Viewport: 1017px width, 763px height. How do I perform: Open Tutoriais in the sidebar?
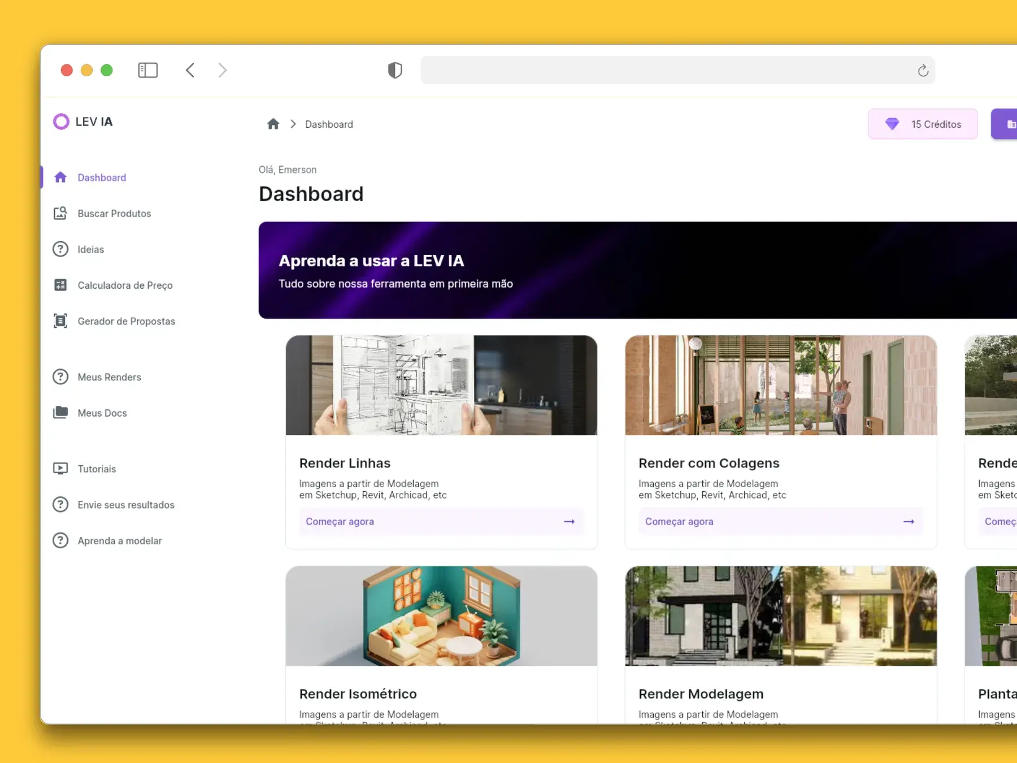coord(97,469)
